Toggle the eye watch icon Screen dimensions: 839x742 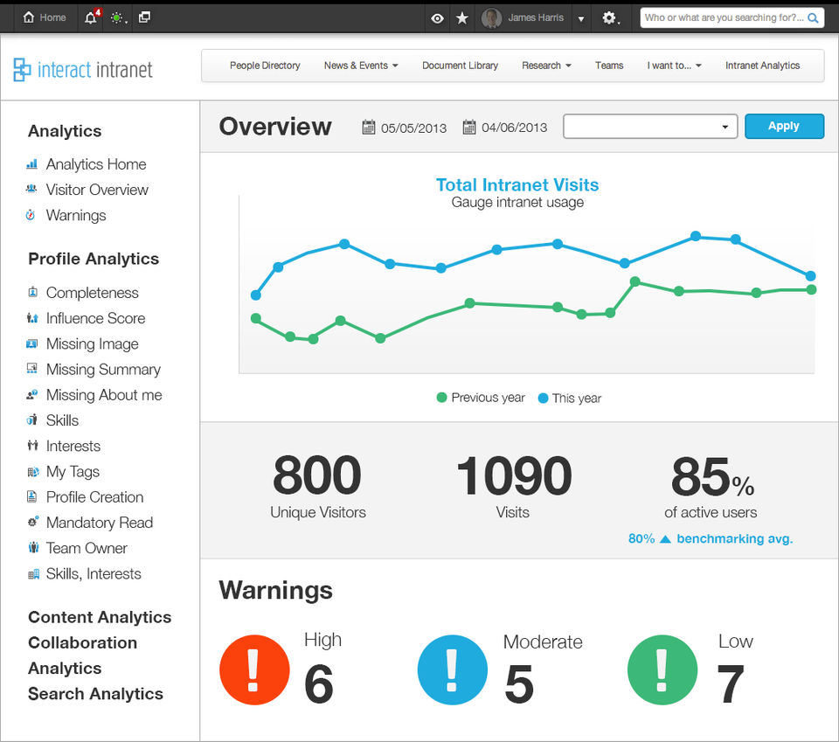tap(437, 18)
